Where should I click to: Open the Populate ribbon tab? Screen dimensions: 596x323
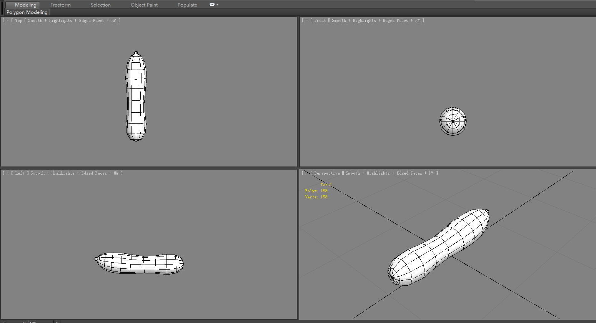(187, 5)
